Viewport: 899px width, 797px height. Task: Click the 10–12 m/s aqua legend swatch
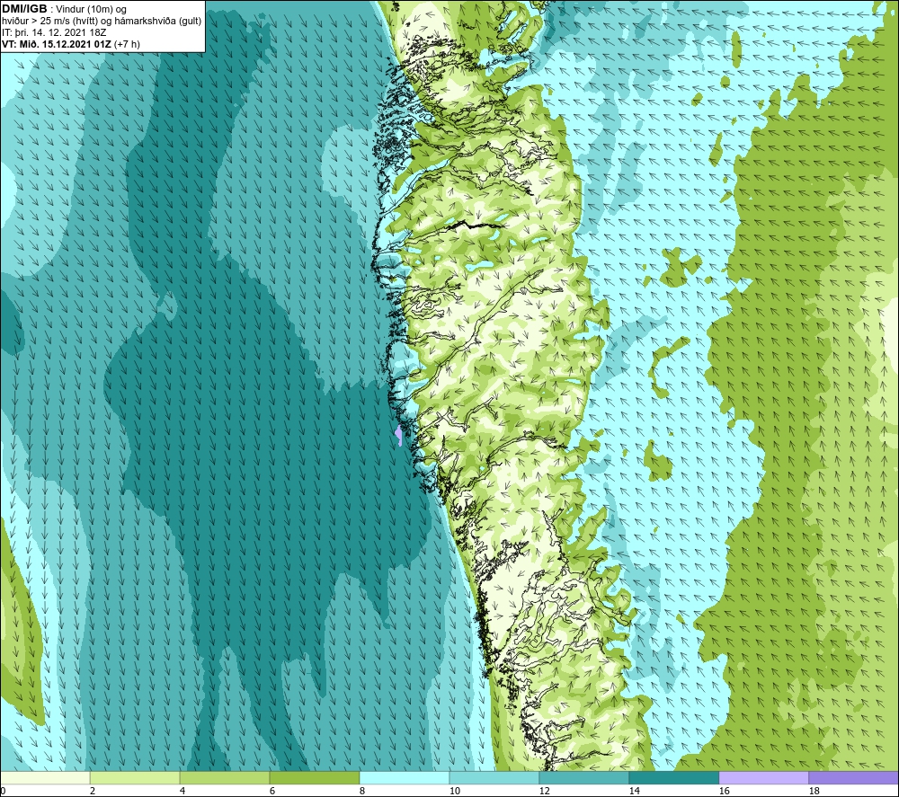click(494, 777)
